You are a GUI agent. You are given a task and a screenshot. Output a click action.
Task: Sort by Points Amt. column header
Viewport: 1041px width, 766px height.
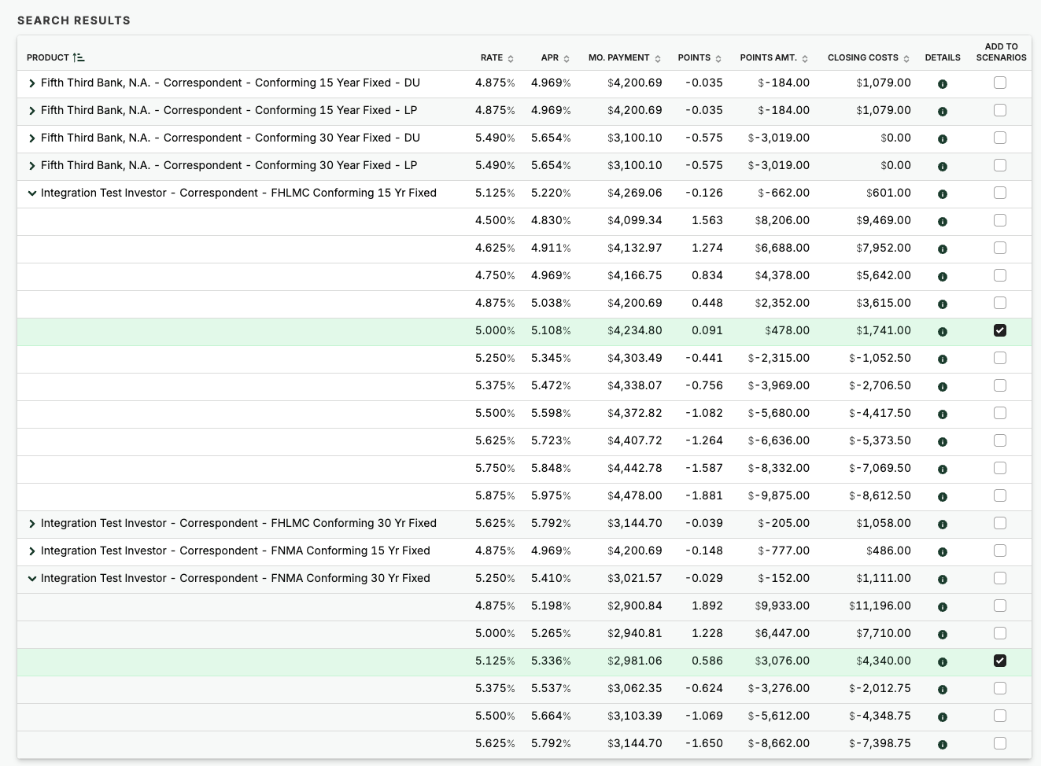(768, 58)
